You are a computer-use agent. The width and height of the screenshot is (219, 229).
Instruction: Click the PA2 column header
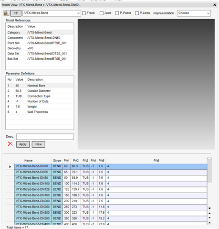[x=76, y=161]
